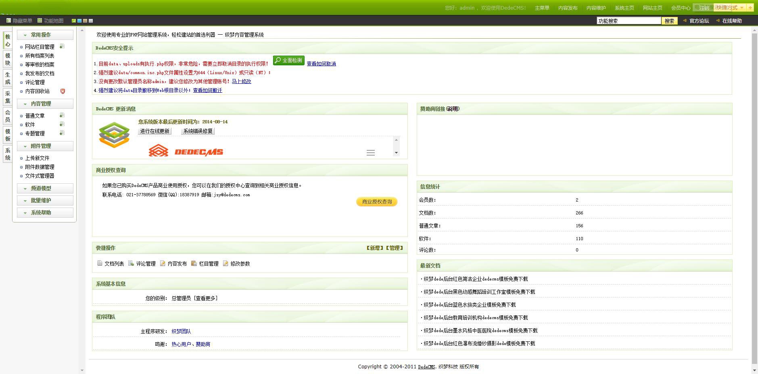Viewport: 758px width, 374px height.
Task: Open the 马上修改 link
Action: (x=241, y=81)
